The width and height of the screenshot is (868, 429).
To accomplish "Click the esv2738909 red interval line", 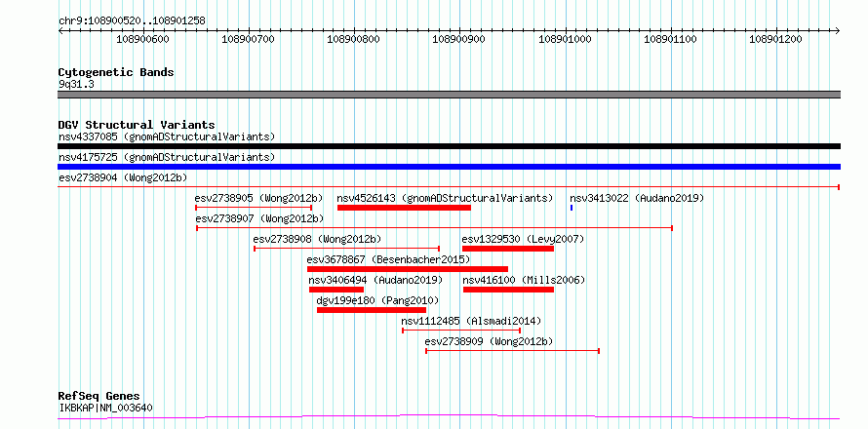I will [513, 351].
